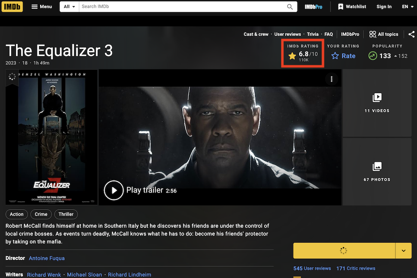Image resolution: width=417 pixels, height=278 pixels.
Task: Select the Thriller genre chip
Action: (66, 214)
